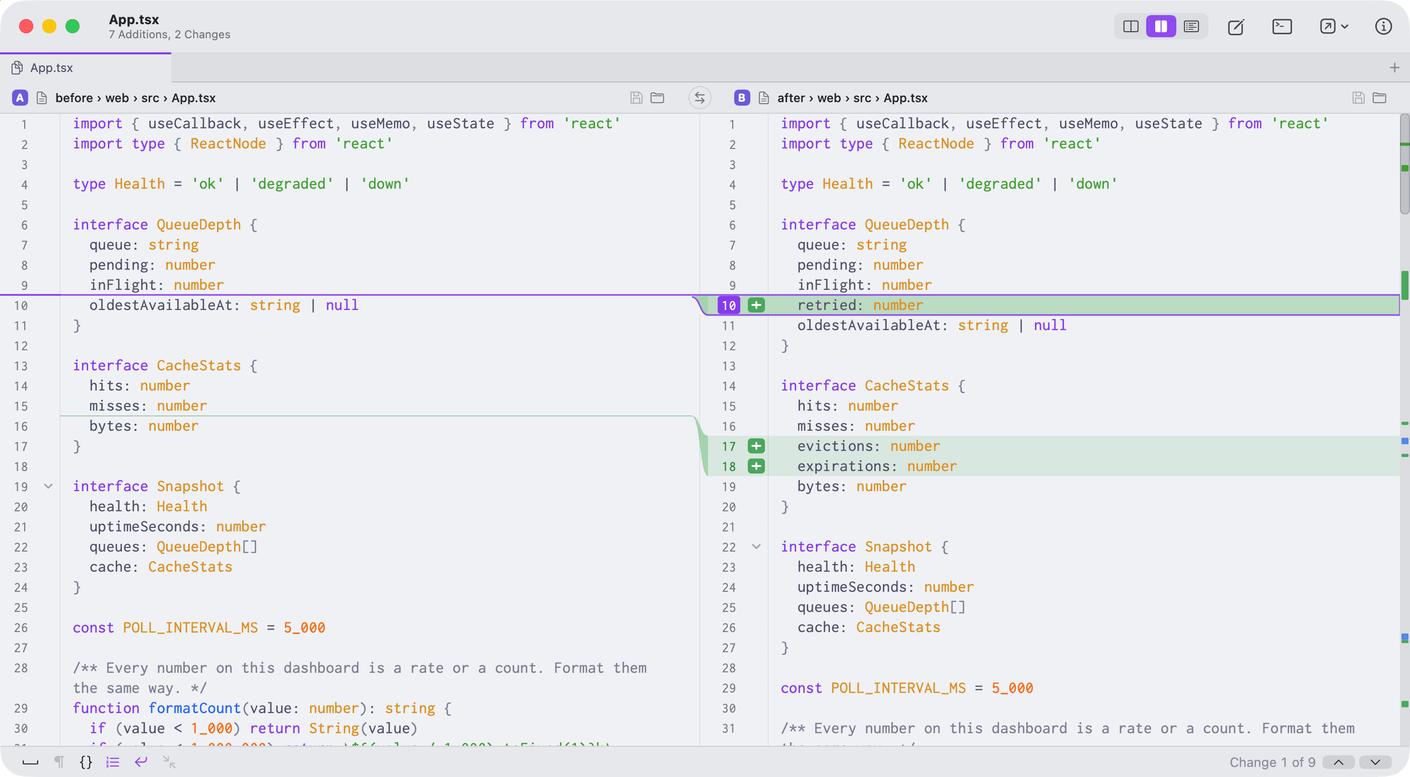Click 'App.tsx' in the left breadcrumb

(193, 98)
